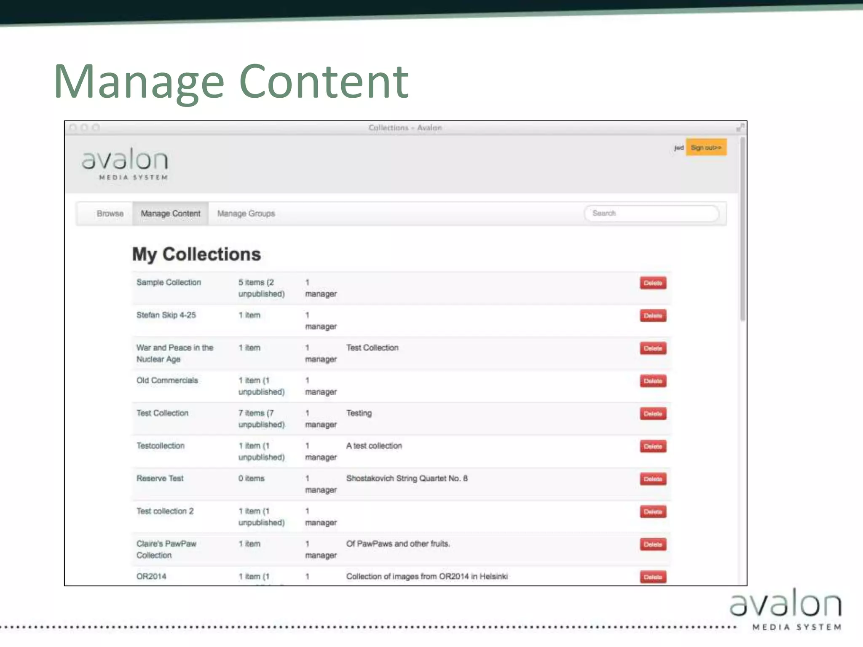Open War and Peace in the Nuclear Age

(x=175, y=353)
